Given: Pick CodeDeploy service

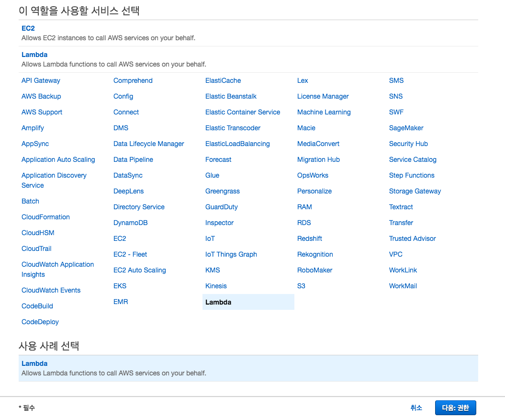Looking at the screenshot, I should (x=40, y=322).
